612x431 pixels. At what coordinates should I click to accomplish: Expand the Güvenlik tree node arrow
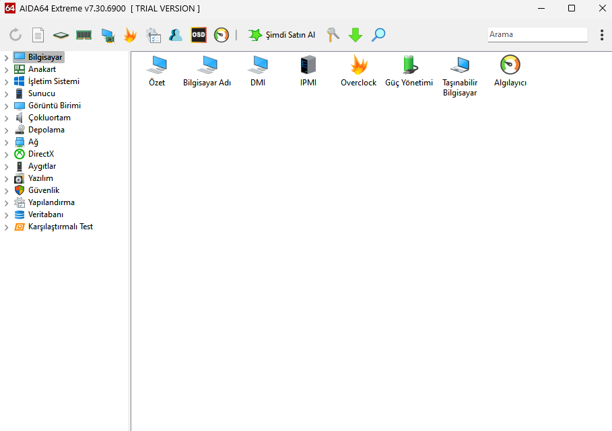coord(7,191)
